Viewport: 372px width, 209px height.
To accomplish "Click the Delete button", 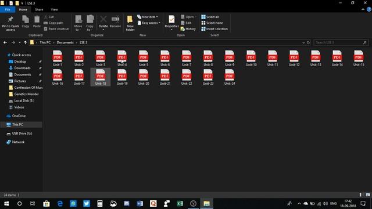I will click(x=103, y=23).
